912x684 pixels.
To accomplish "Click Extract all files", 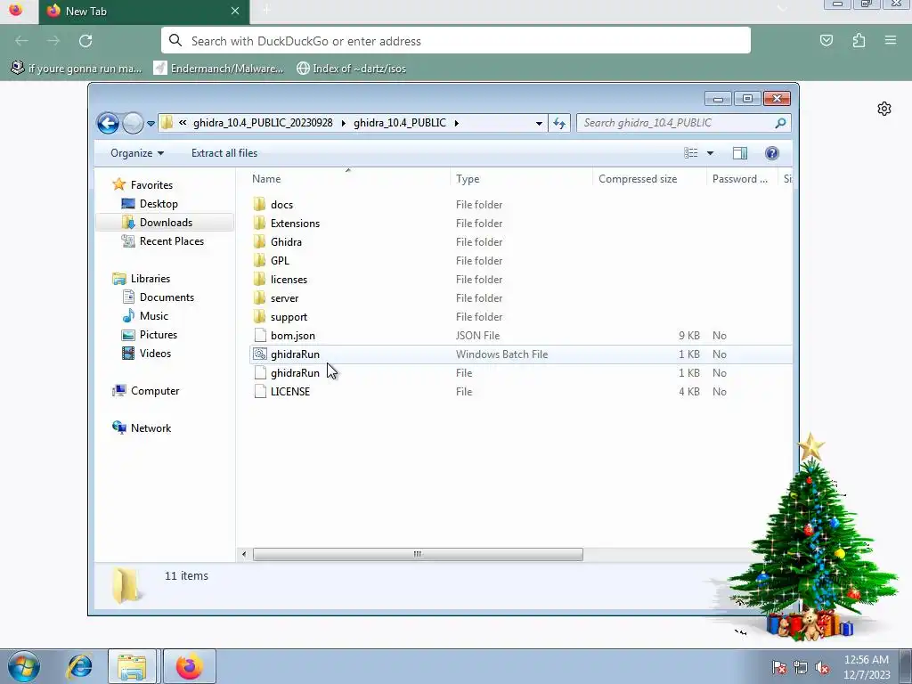I will pyautogui.click(x=224, y=153).
